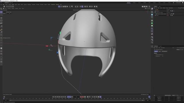
Task: Open the Mesh menu
Action: 22,5
